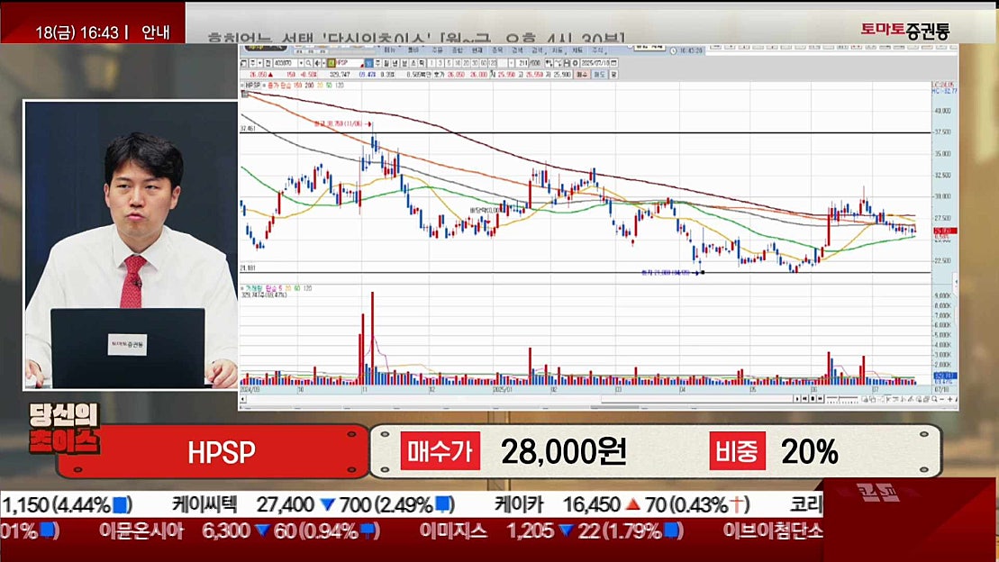Open the date calendar picker icon

tap(613, 63)
